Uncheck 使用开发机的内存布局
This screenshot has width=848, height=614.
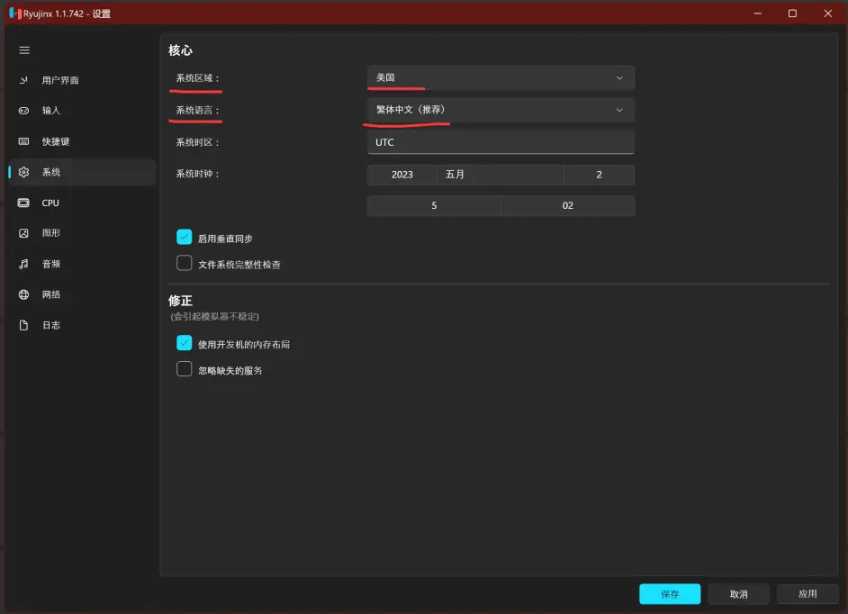(184, 343)
